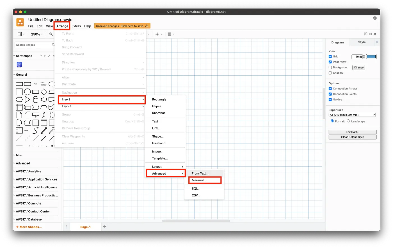Screen dimensions: 393x248
Task: Select the Landscape radio button
Action: [x=348, y=121]
